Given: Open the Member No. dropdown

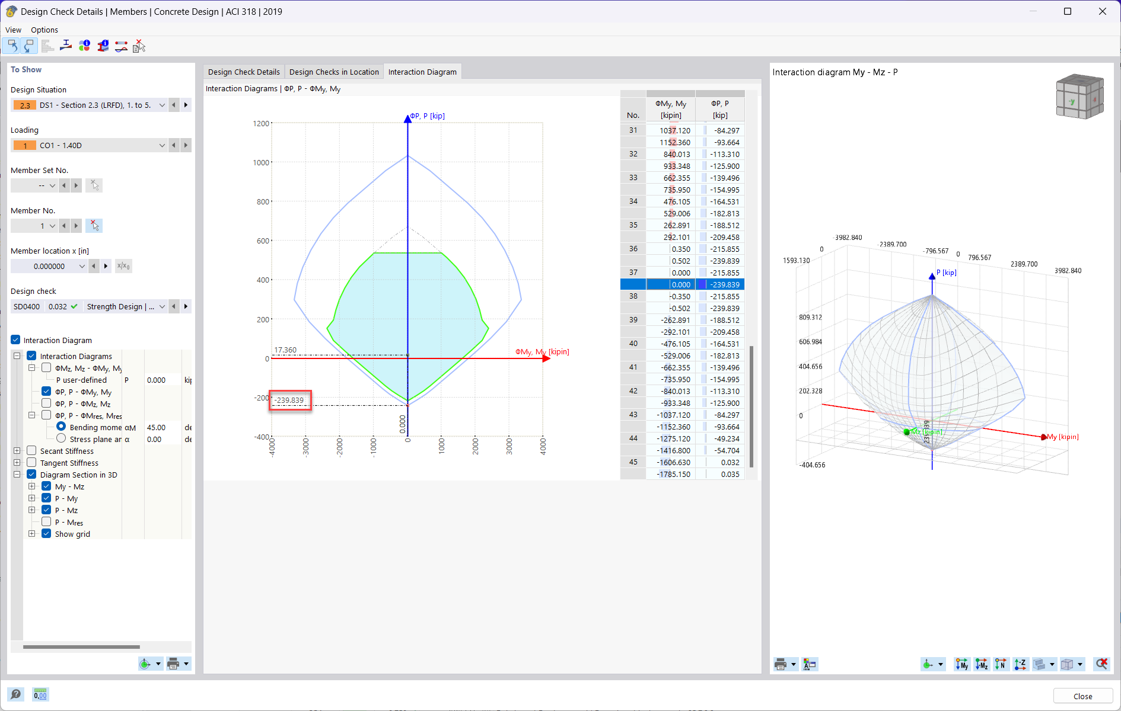Looking at the screenshot, I should pyautogui.click(x=53, y=226).
